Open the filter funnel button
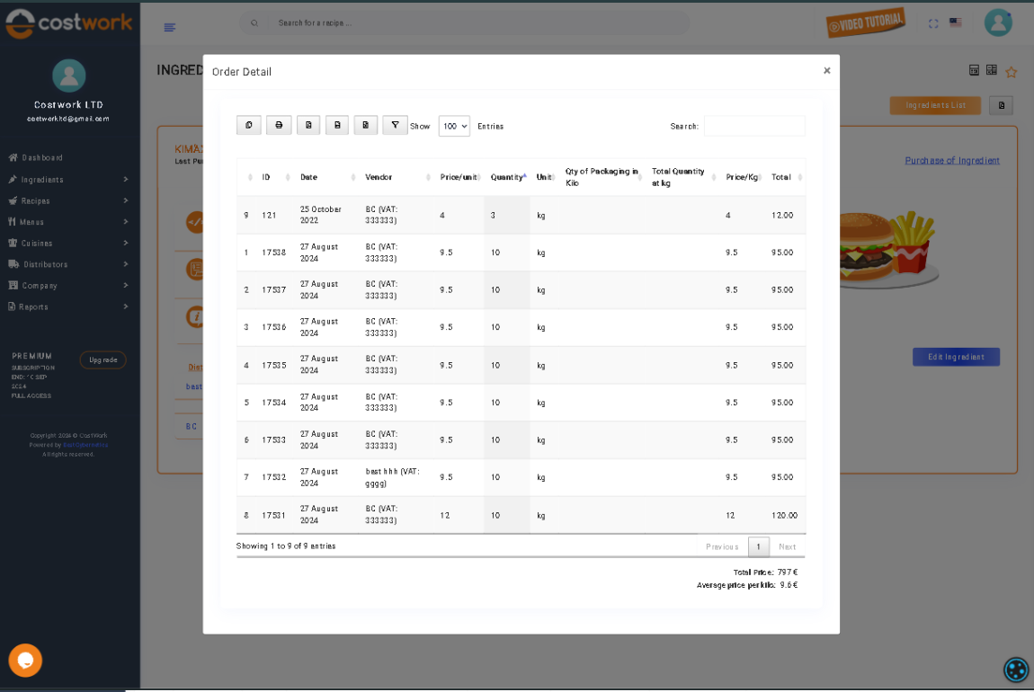 [395, 126]
